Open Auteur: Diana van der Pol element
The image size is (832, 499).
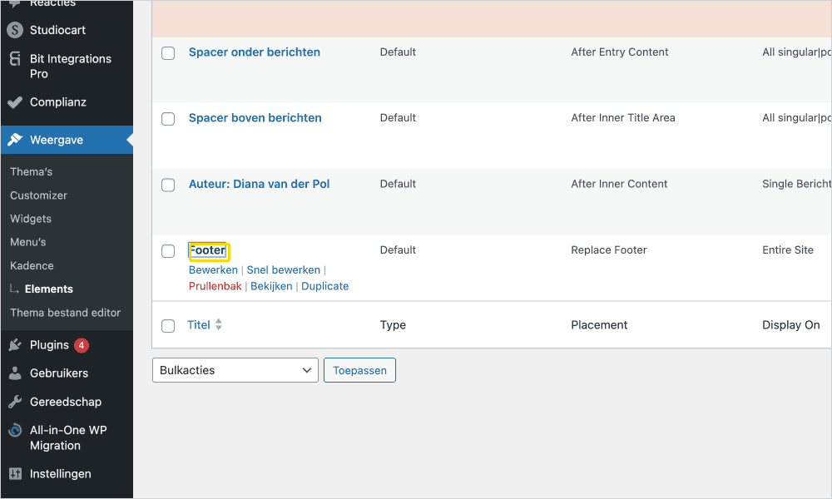pyautogui.click(x=260, y=184)
